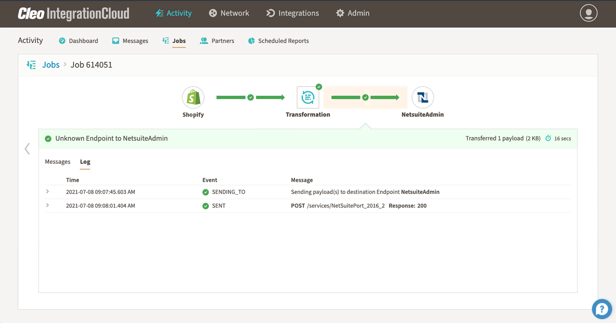Click the Unknown Endpoint to NetsuiteAdmin title

112,138
